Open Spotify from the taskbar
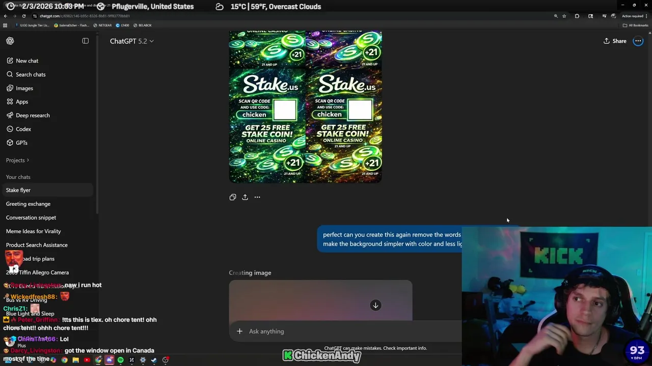Viewport: 652px width, 366px height. (x=120, y=360)
